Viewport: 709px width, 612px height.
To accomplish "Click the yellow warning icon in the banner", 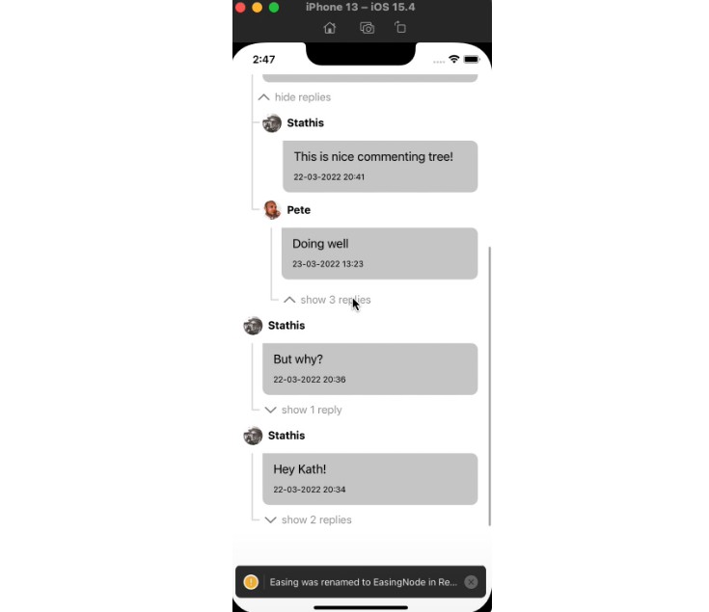I will [x=251, y=582].
